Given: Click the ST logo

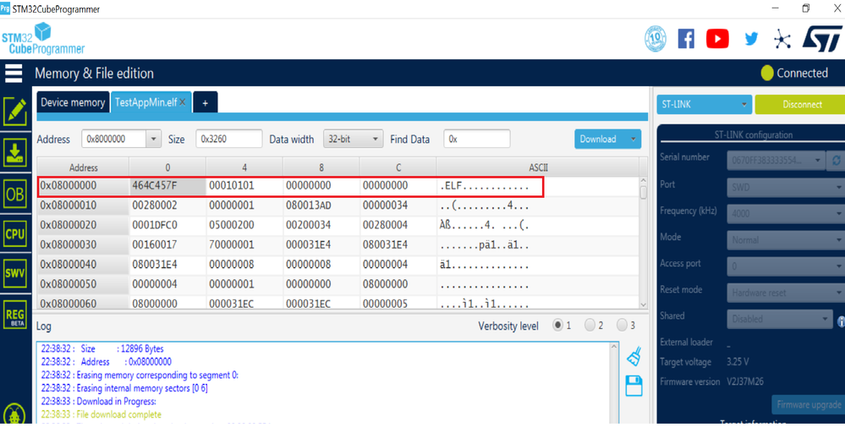Looking at the screenshot, I should tap(821, 39).
